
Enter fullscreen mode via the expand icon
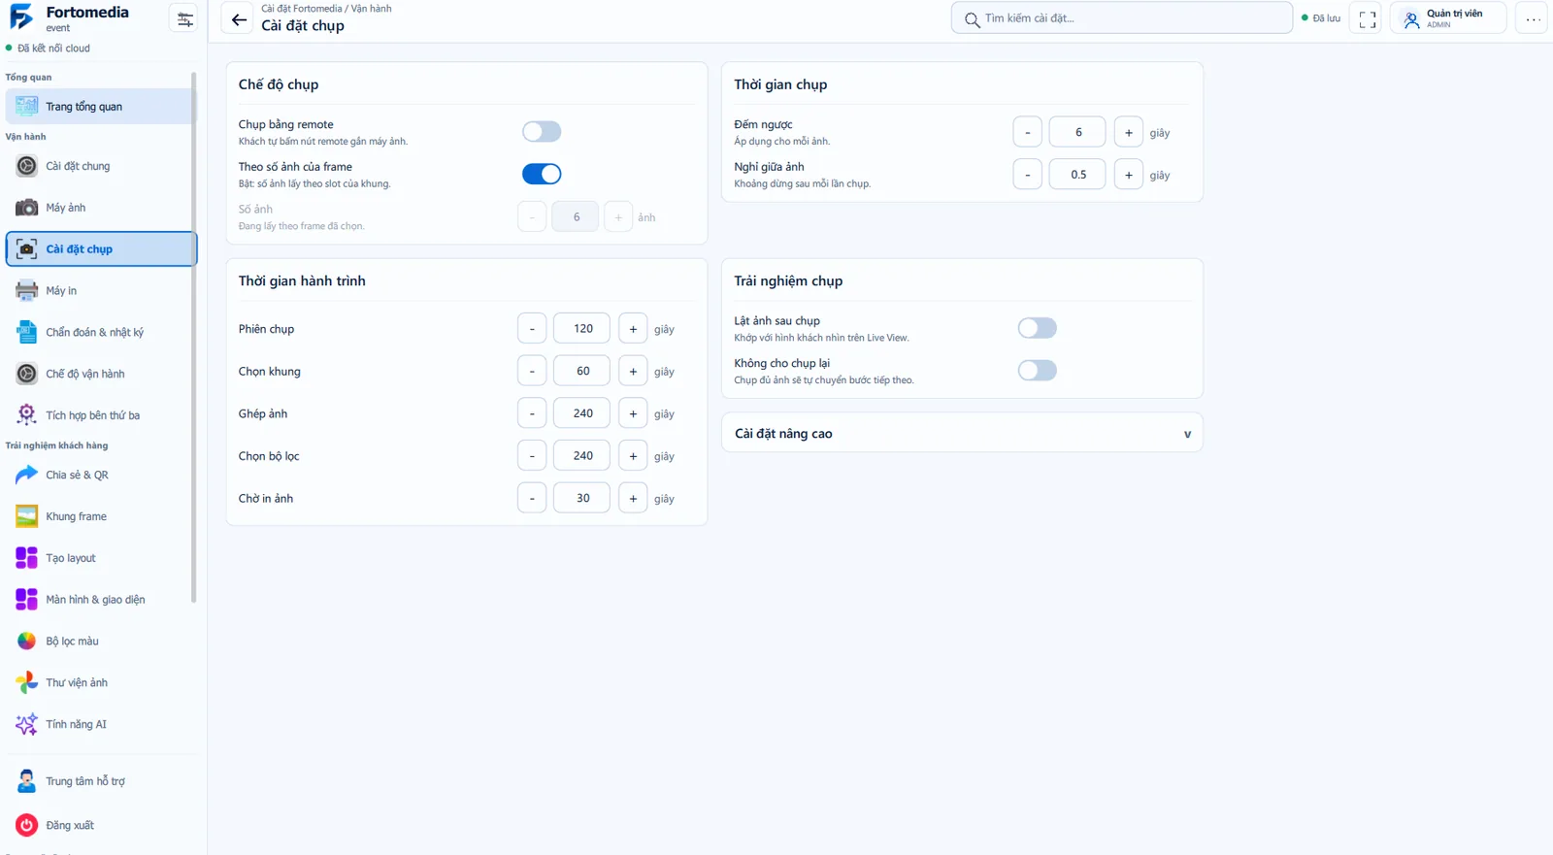pos(1367,18)
